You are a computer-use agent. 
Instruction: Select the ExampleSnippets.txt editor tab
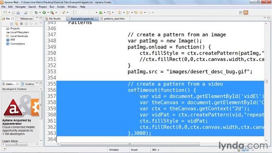pos(82,19)
